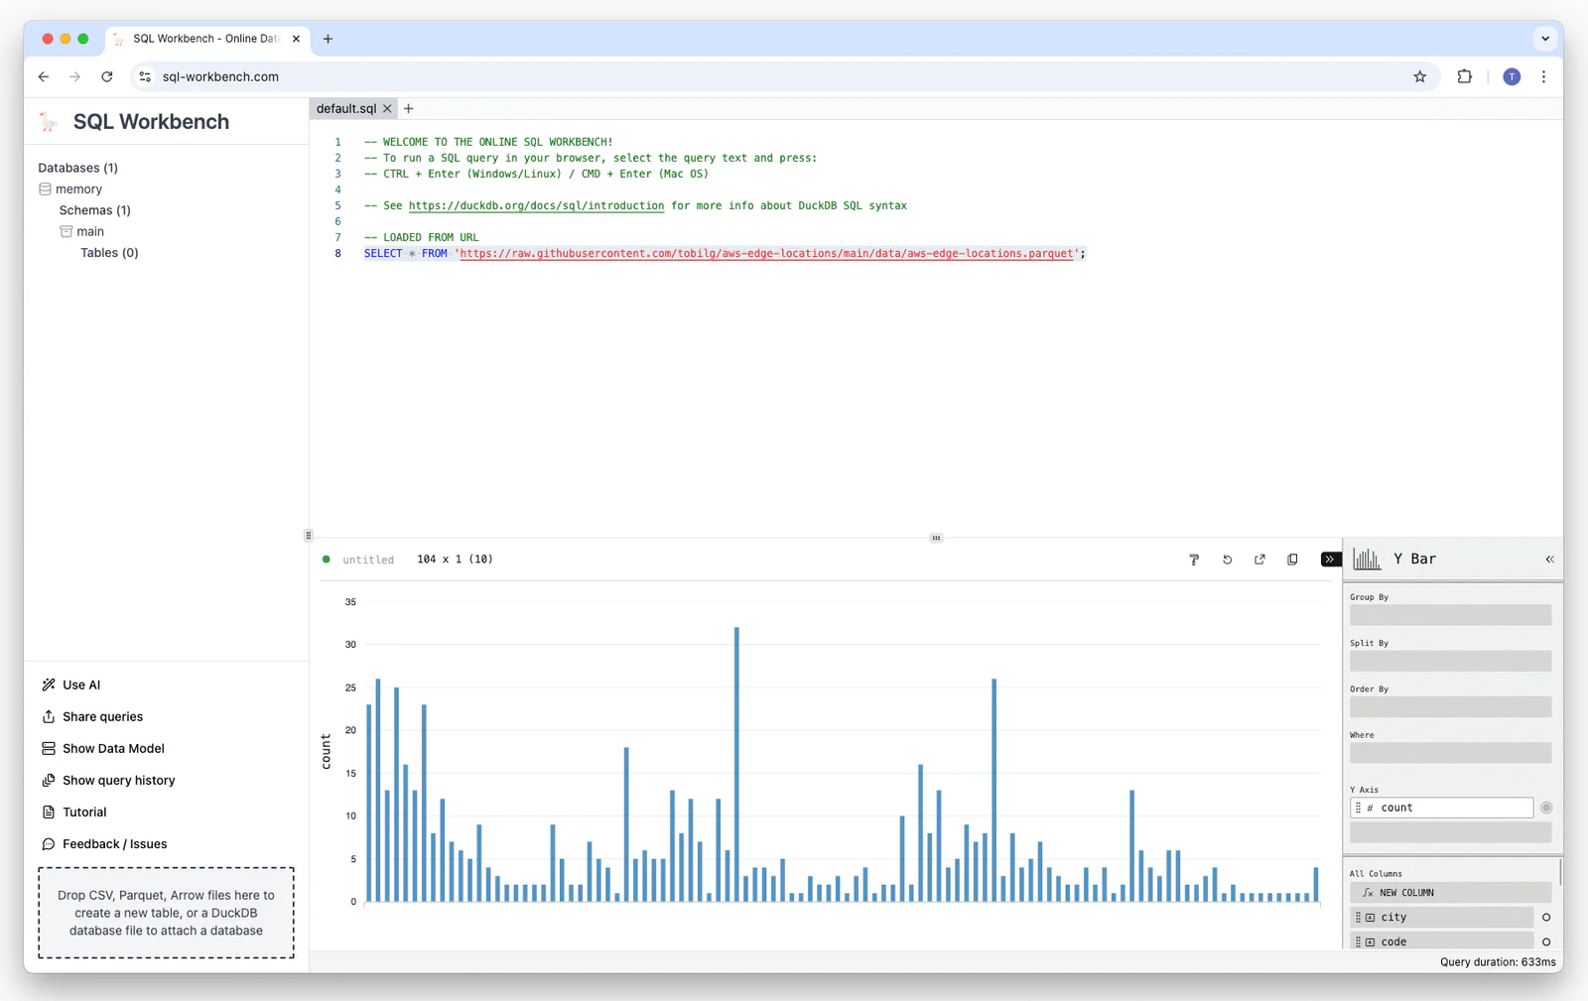Open the Tutorial link
Viewport: 1588px width, 1001px height.
(74, 812)
